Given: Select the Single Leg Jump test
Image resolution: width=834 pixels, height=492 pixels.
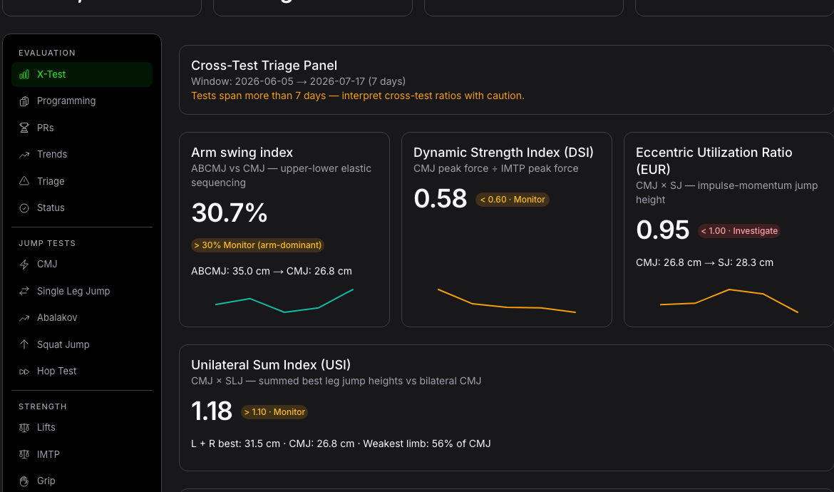Looking at the screenshot, I should [82, 291].
